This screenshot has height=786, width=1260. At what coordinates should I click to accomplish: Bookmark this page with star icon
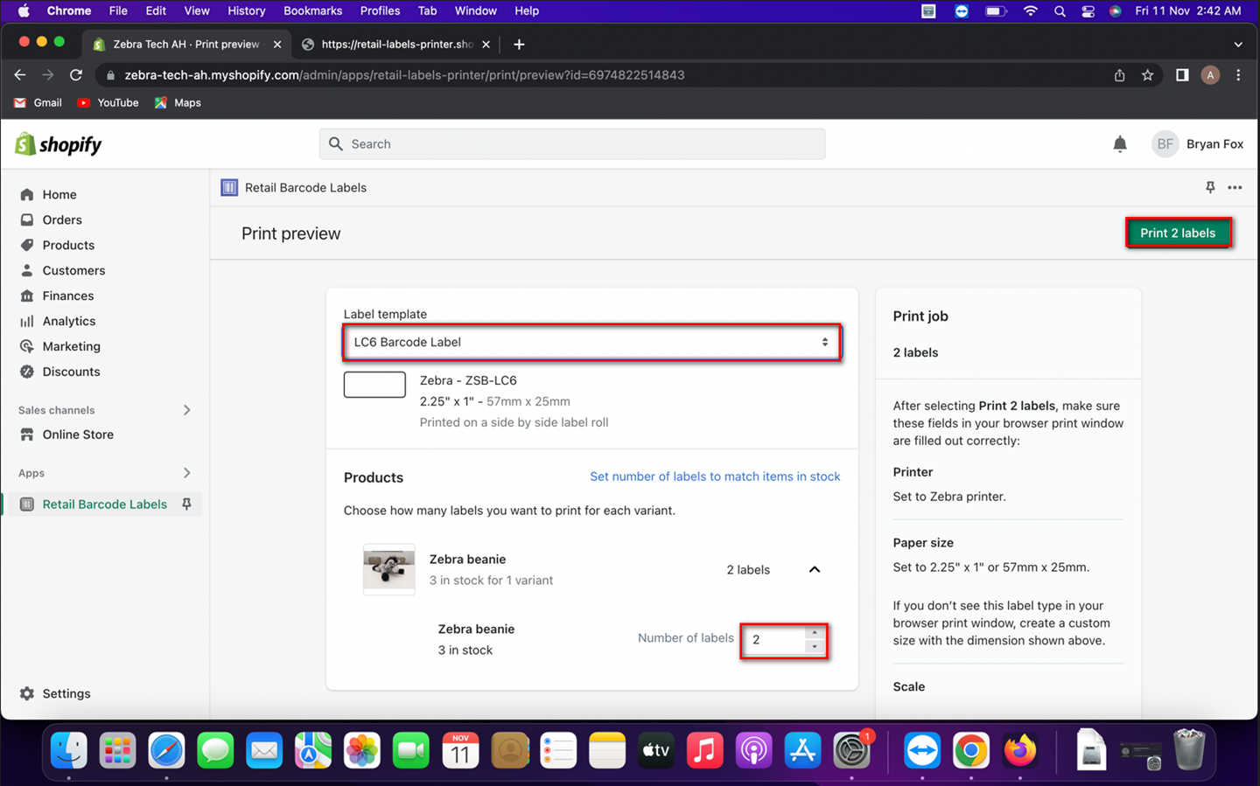tap(1148, 75)
